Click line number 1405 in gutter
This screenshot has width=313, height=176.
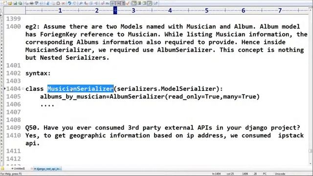(x=14, y=97)
